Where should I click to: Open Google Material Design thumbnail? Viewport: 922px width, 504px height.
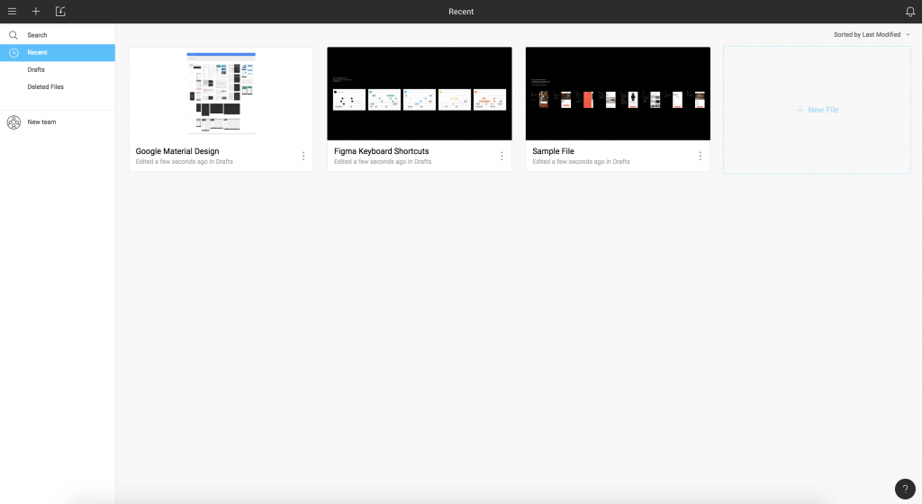(x=221, y=94)
